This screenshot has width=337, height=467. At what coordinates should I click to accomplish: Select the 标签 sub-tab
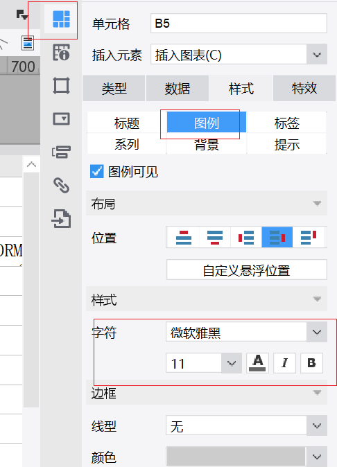pos(286,122)
